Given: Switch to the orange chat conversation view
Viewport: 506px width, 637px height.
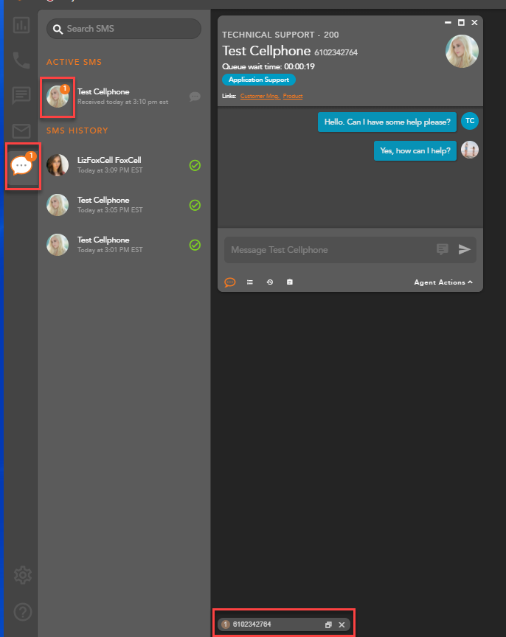Looking at the screenshot, I should tap(230, 282).
